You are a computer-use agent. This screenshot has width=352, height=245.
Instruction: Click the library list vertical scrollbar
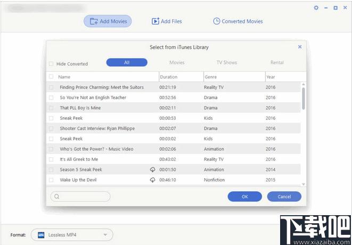pyautogui.click(x=304, y=99)
